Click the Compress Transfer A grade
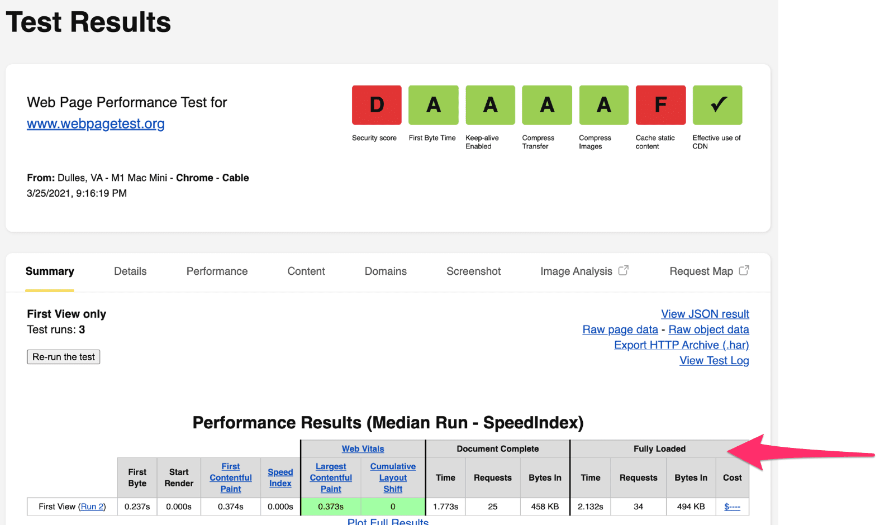Image resolution: width=894 pixels, height=525 pixels. click(547, 105)
